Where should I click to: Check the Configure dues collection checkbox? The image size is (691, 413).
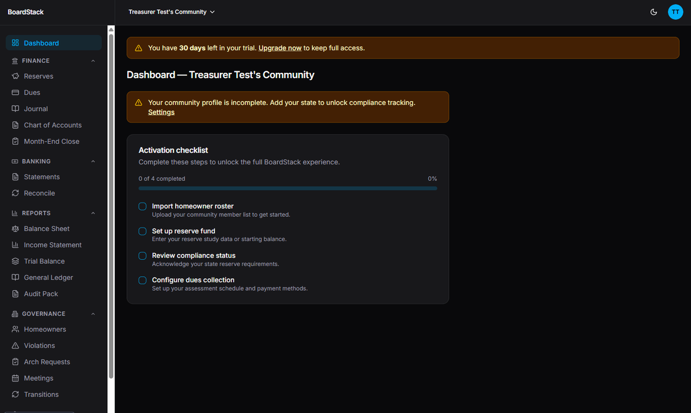(143, 280)
